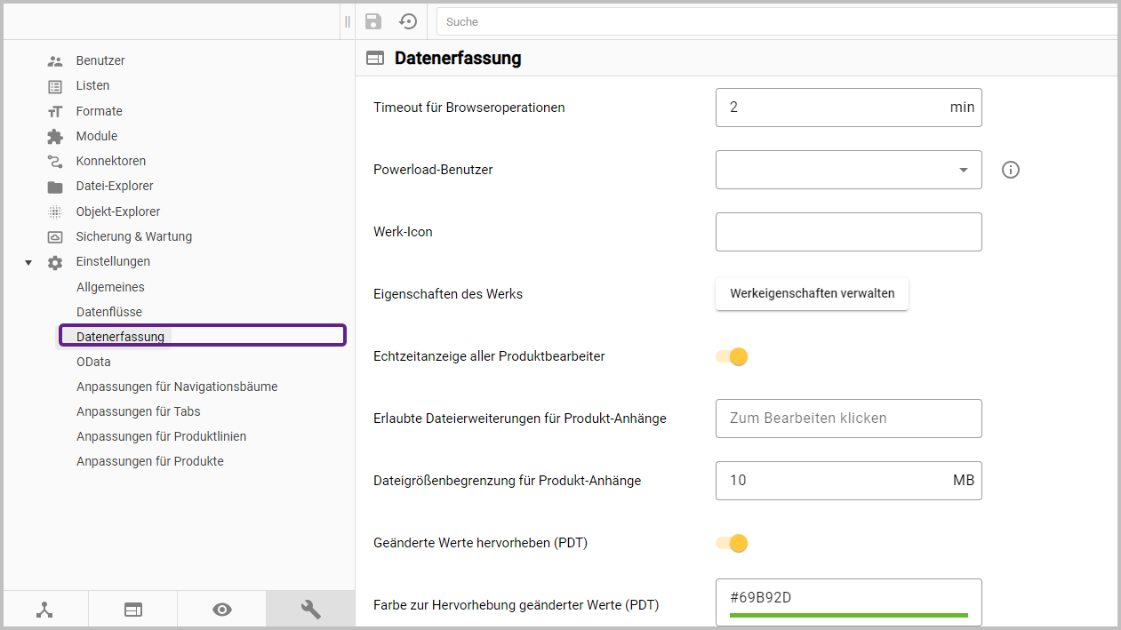Click the Konnektoren connector icon
This screenshot has width=1121, height=630.
55,161
